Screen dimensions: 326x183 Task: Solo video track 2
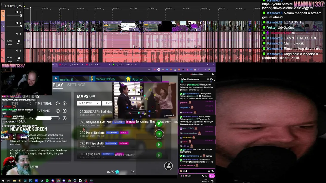21,23
